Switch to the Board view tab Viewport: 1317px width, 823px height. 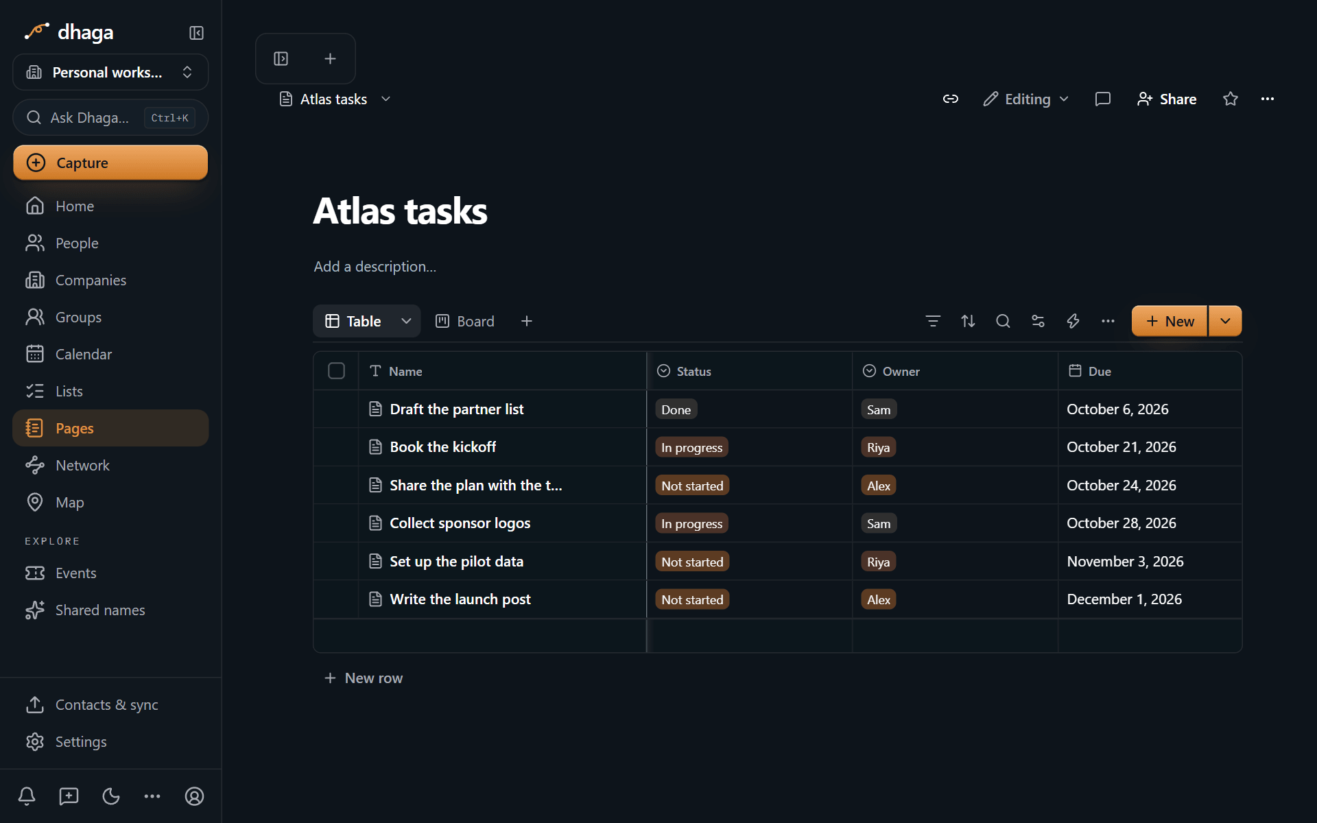coord(465,321)
